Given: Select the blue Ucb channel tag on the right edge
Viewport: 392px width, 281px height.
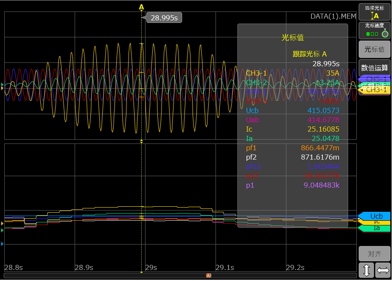Looking at the screenshot, I should pos(374,216).
